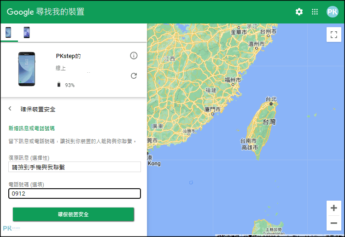Click the 福州市 map label
Screen dimensions: 345x237
(233, 80)
